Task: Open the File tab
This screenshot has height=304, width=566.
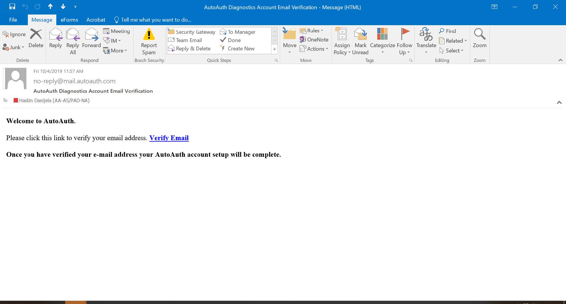Action: pyautogui.click(x=13, y=20)
